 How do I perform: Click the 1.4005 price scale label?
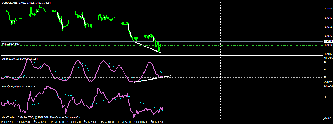point(328,54)
